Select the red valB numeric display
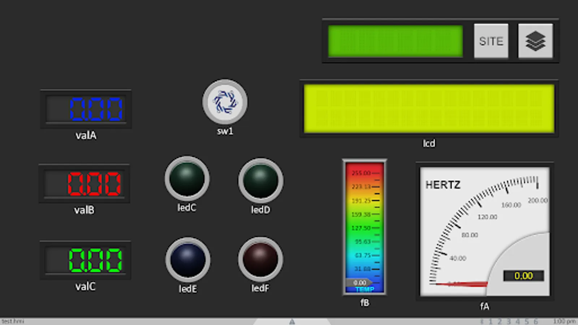Viewport: 578px width, 325px height. click(85, 183)
